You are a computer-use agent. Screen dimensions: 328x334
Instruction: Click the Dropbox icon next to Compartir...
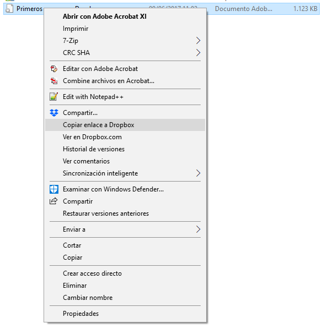click(x=54, y=113)
